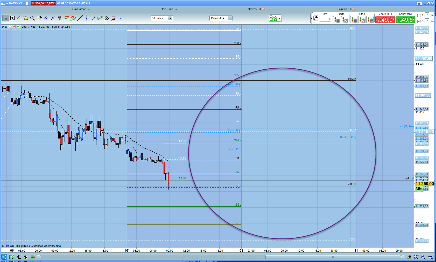
Task: Click the Prix panel label
Action: (x=4, y=27)
